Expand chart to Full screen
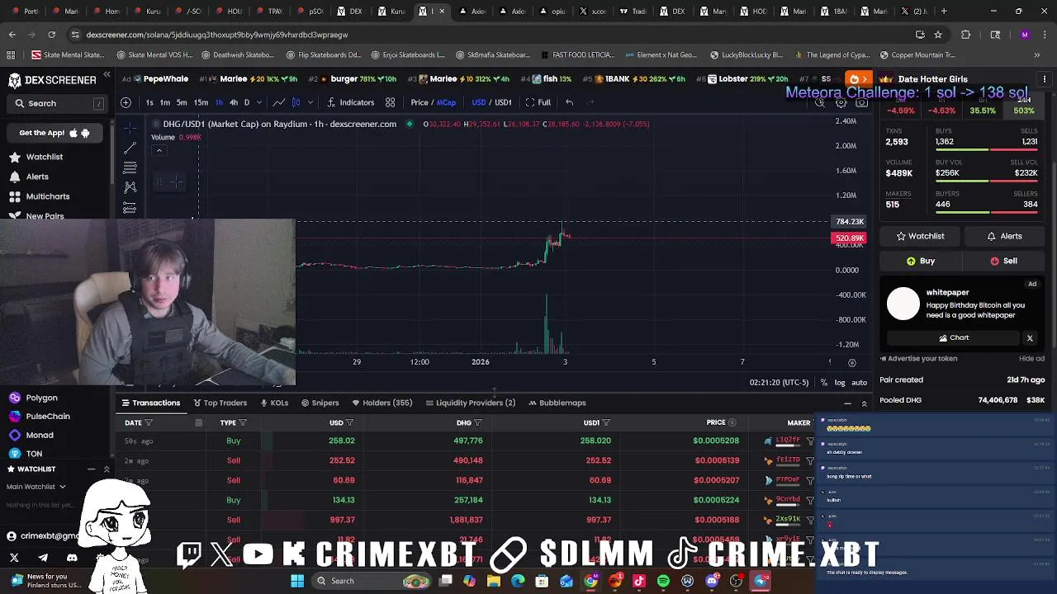 tap(538, 102)
